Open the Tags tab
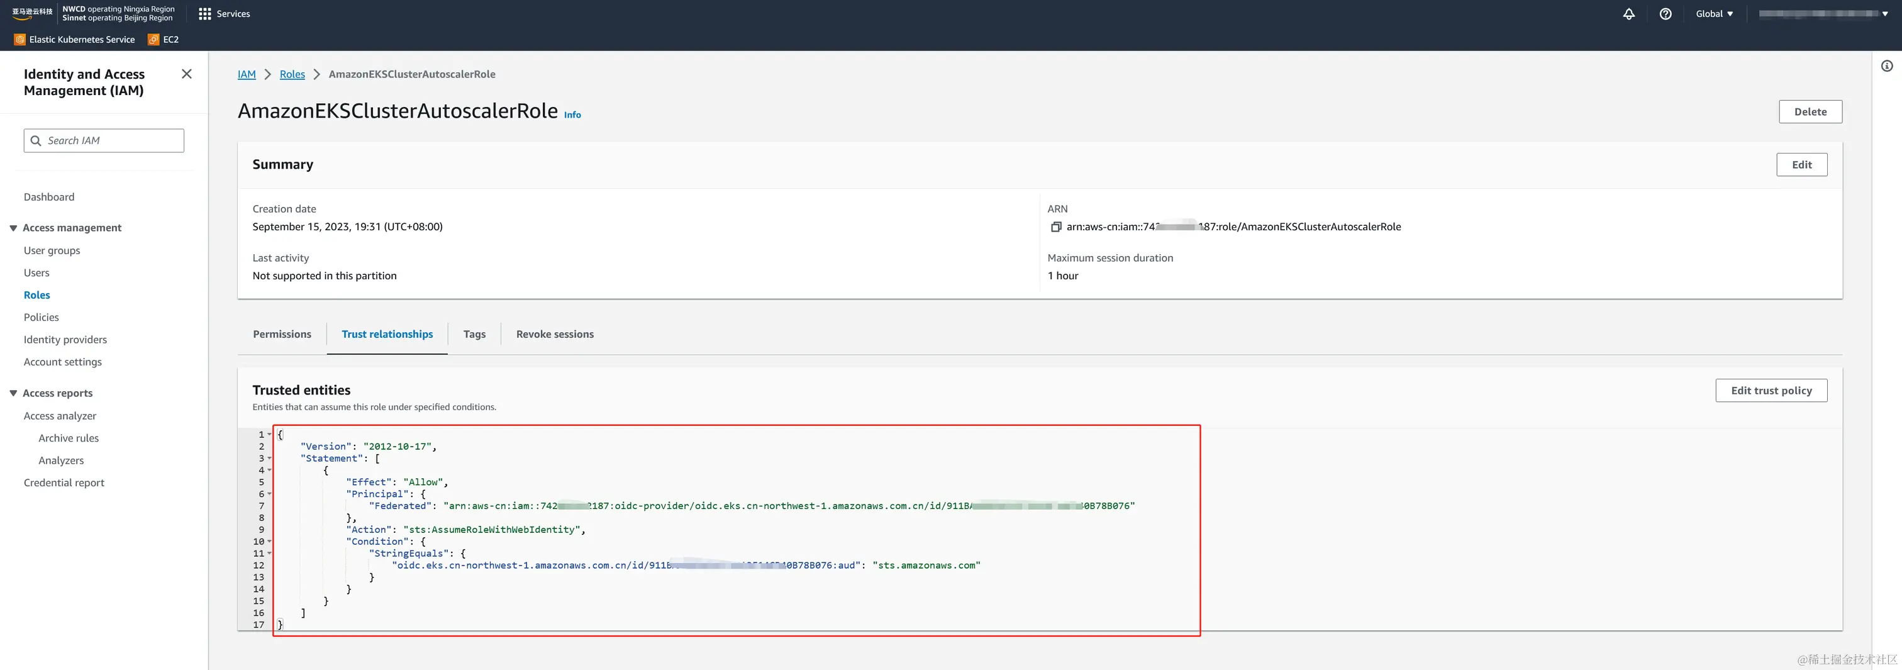 [474, 334]
